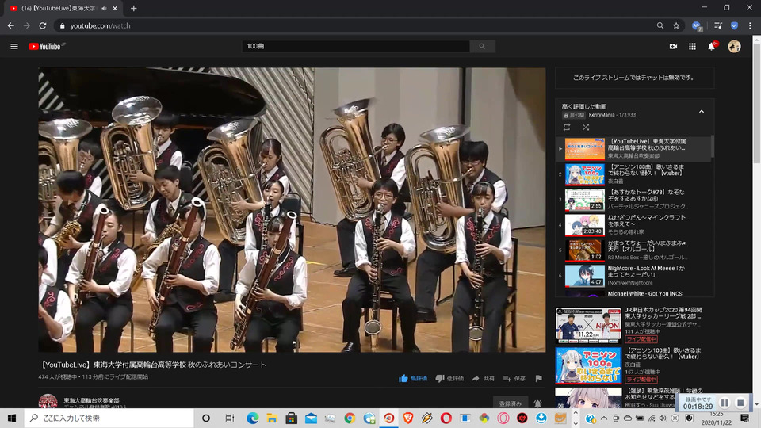Viewport: 761px width, 428px height.
Task: Click the search field containing 100曲
Action: coord(357,46)
